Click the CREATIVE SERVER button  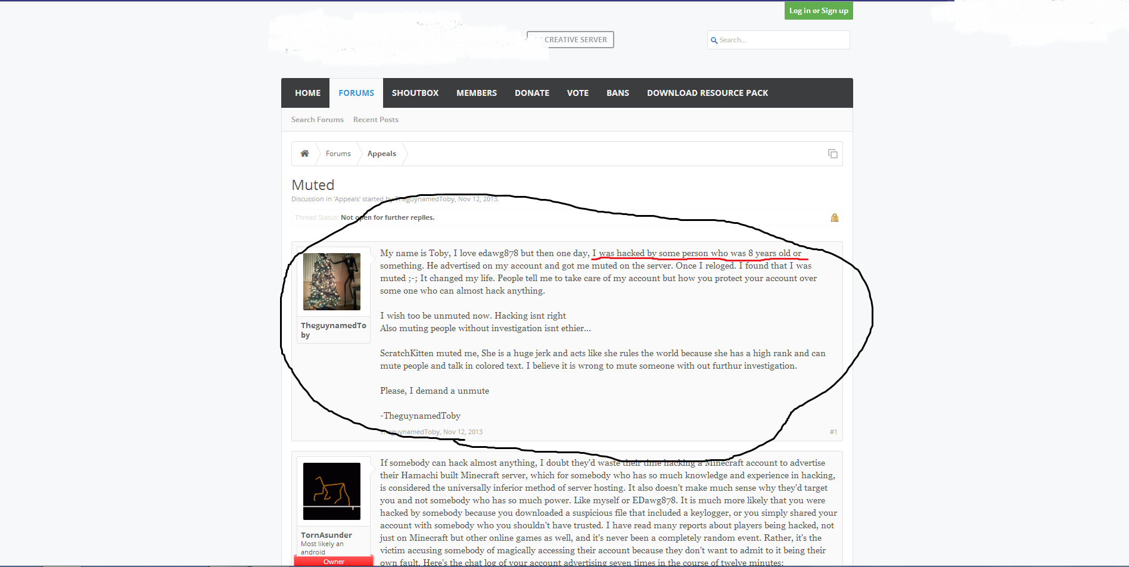571,40
